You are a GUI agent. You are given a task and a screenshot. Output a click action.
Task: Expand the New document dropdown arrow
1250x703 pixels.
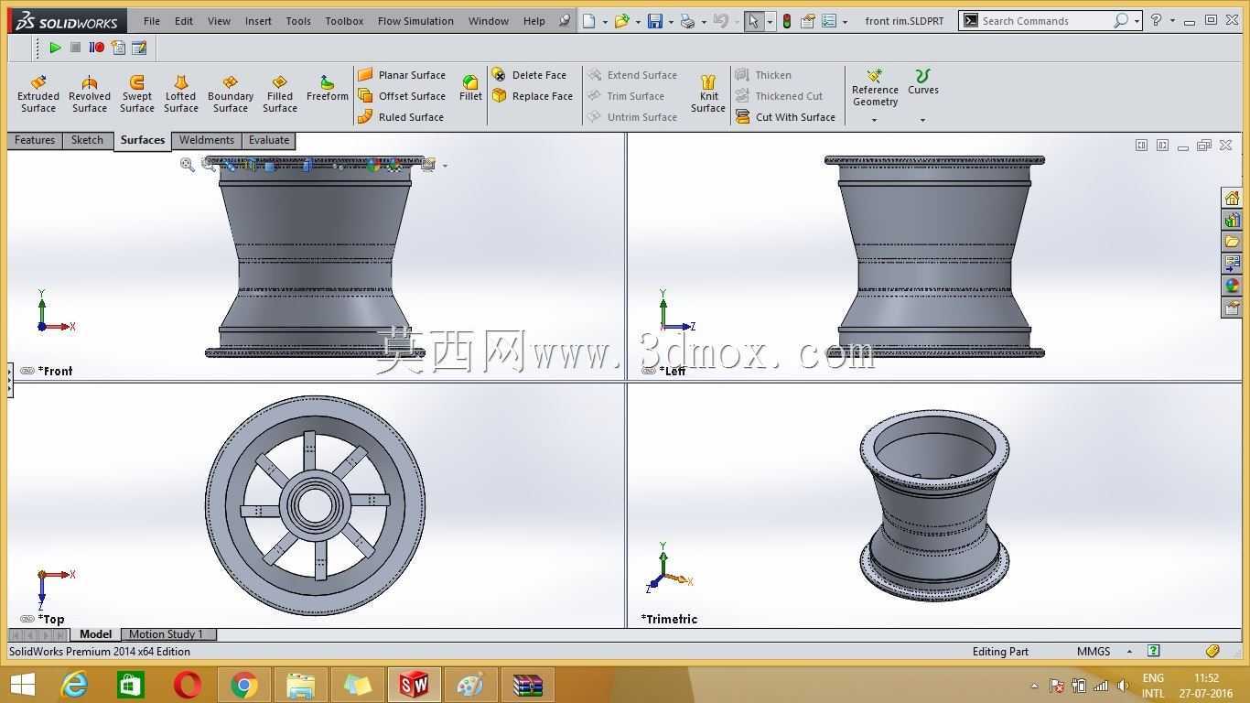[x=605, y=22]
